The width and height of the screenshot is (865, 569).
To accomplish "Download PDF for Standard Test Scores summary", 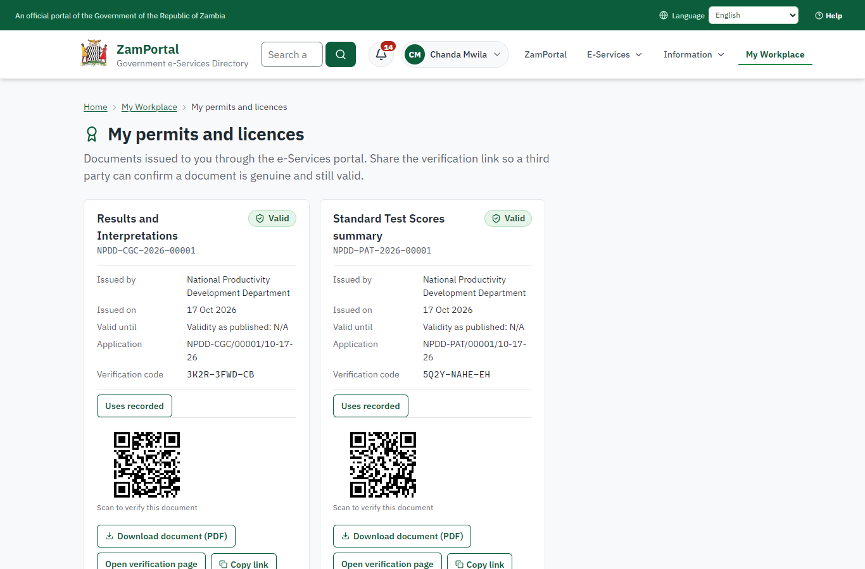I will (402, 536).
